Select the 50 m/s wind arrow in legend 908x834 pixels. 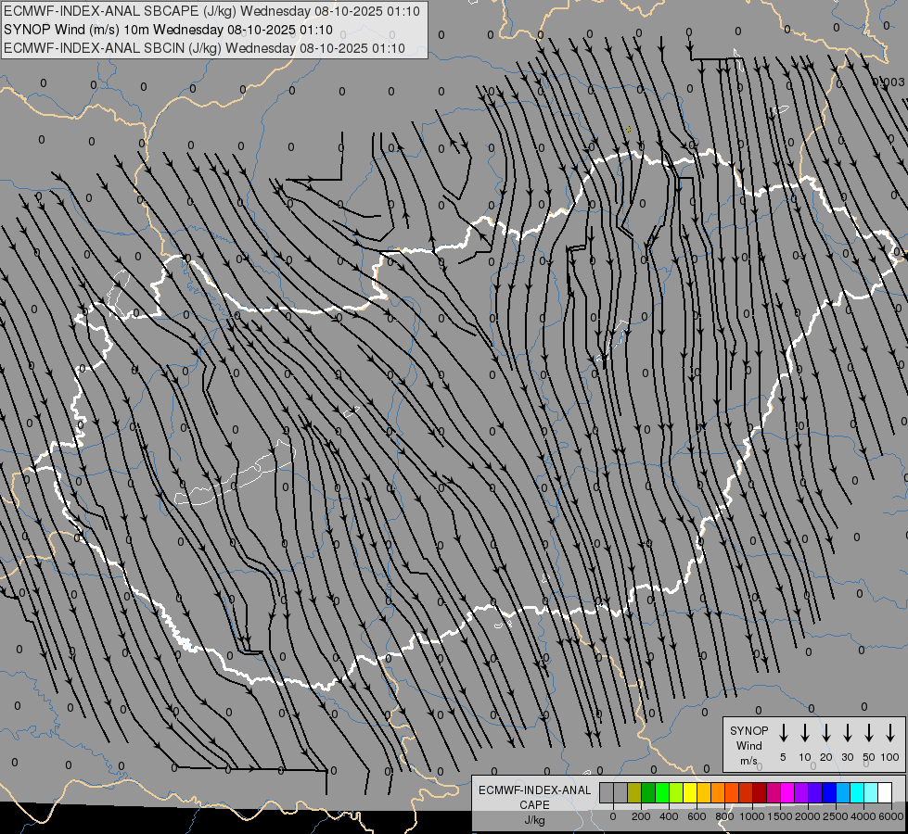pos(869,733)
